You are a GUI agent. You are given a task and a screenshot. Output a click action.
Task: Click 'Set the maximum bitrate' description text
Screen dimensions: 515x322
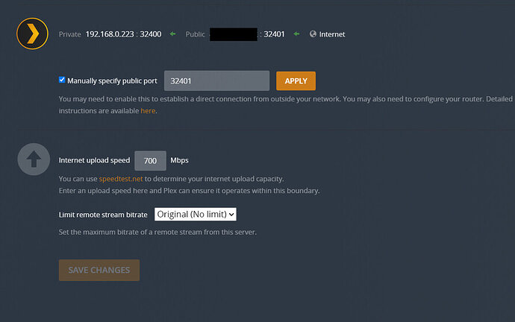[x=157, y=232]
